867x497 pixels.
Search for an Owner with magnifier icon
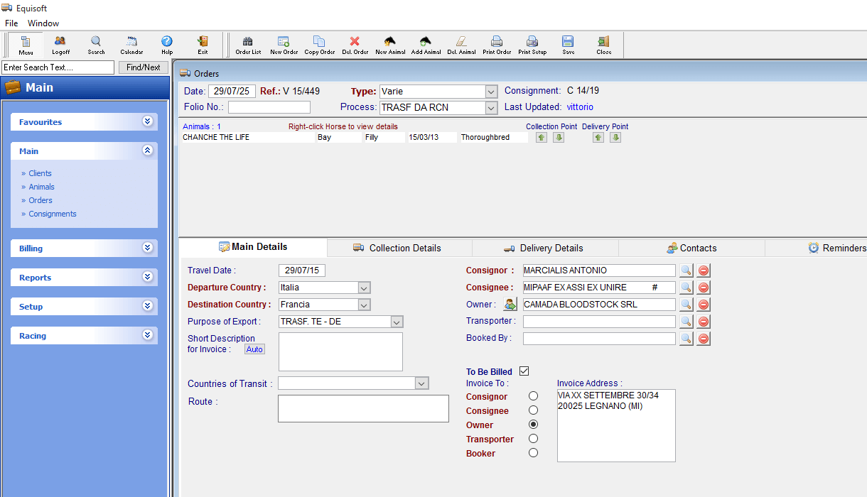[686, 305]
